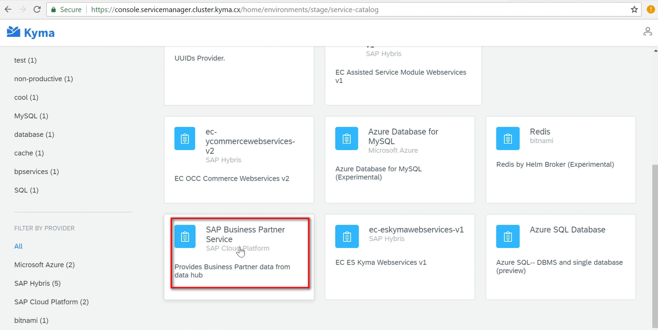Select the All provider filter
This screenshot has width=658, height=330.
tap(18, 246)
